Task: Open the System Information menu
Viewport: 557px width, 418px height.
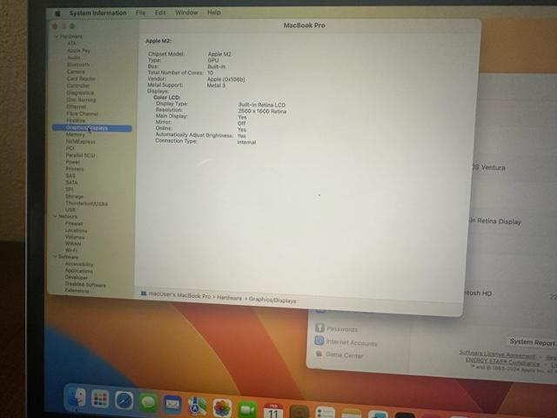Action: point(97,13)
